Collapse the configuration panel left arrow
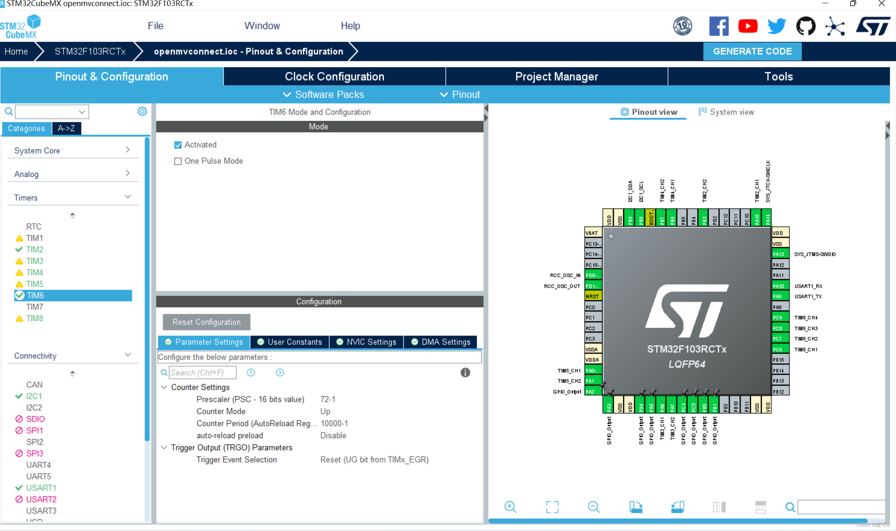 (x=486, y=108)
